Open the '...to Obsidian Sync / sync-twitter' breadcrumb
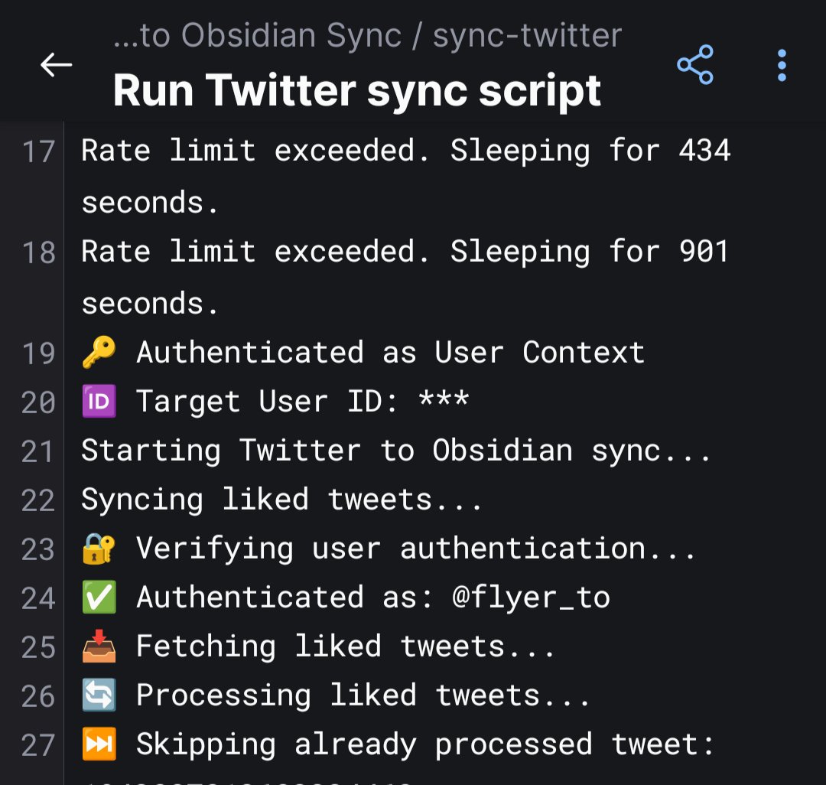The image size is (826, 785). [368, 35]
